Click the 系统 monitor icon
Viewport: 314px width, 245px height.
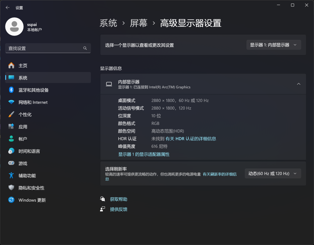click(11, 78)
